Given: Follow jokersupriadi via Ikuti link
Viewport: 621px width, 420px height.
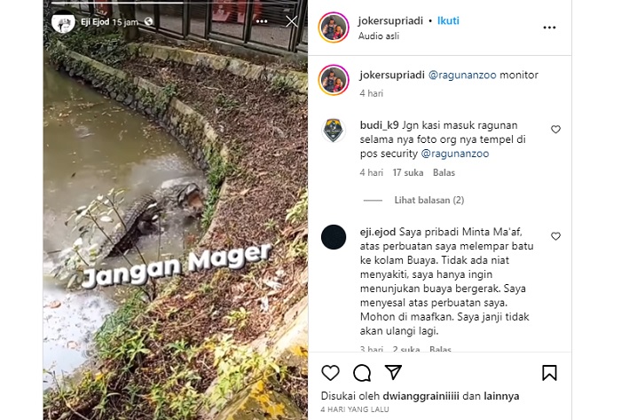Looking at the screenshot, I should (x=448, y=20).
